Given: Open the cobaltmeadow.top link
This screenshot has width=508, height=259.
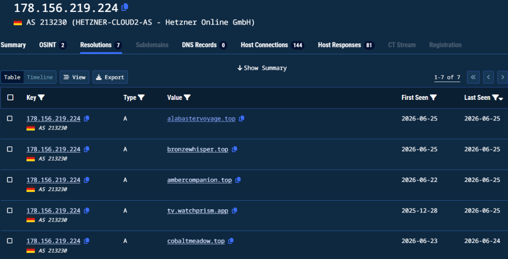Looking at the screenshot, I should [196, 241].
